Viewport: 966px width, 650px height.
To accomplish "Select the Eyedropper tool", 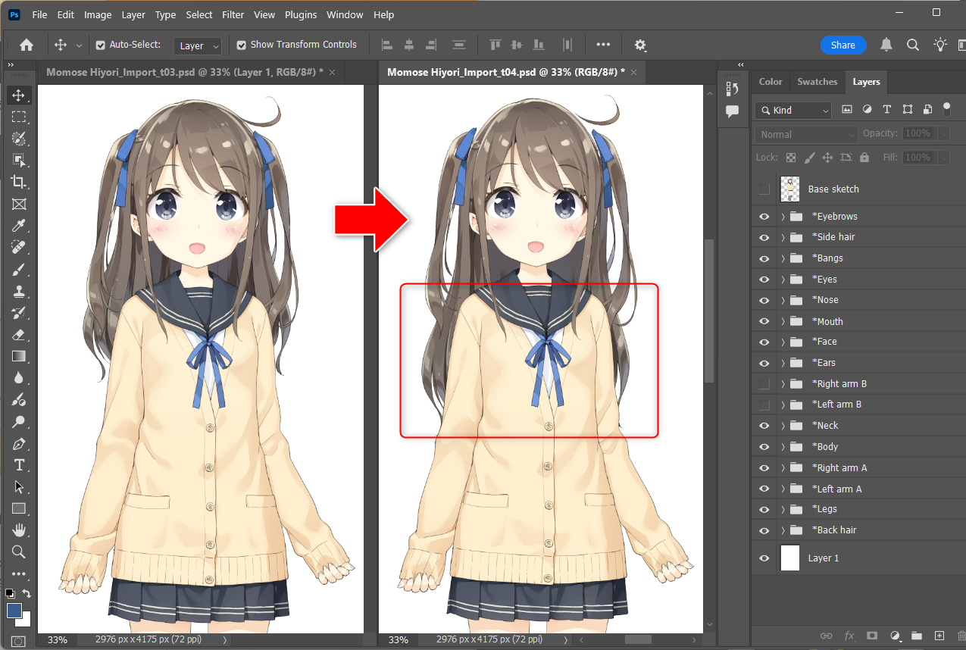I will click(x=18, y=226).
